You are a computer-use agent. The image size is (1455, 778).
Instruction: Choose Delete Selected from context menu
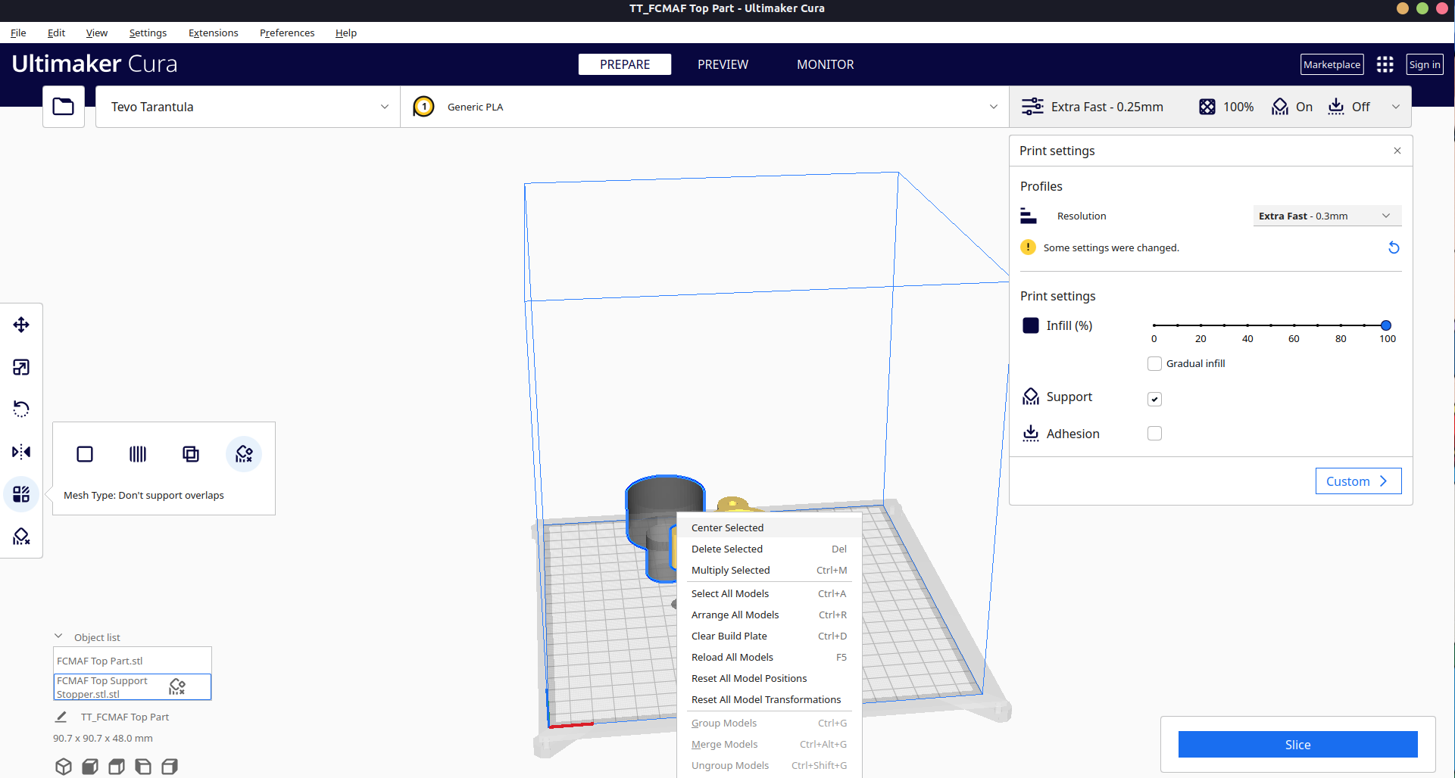pos(769,549)
